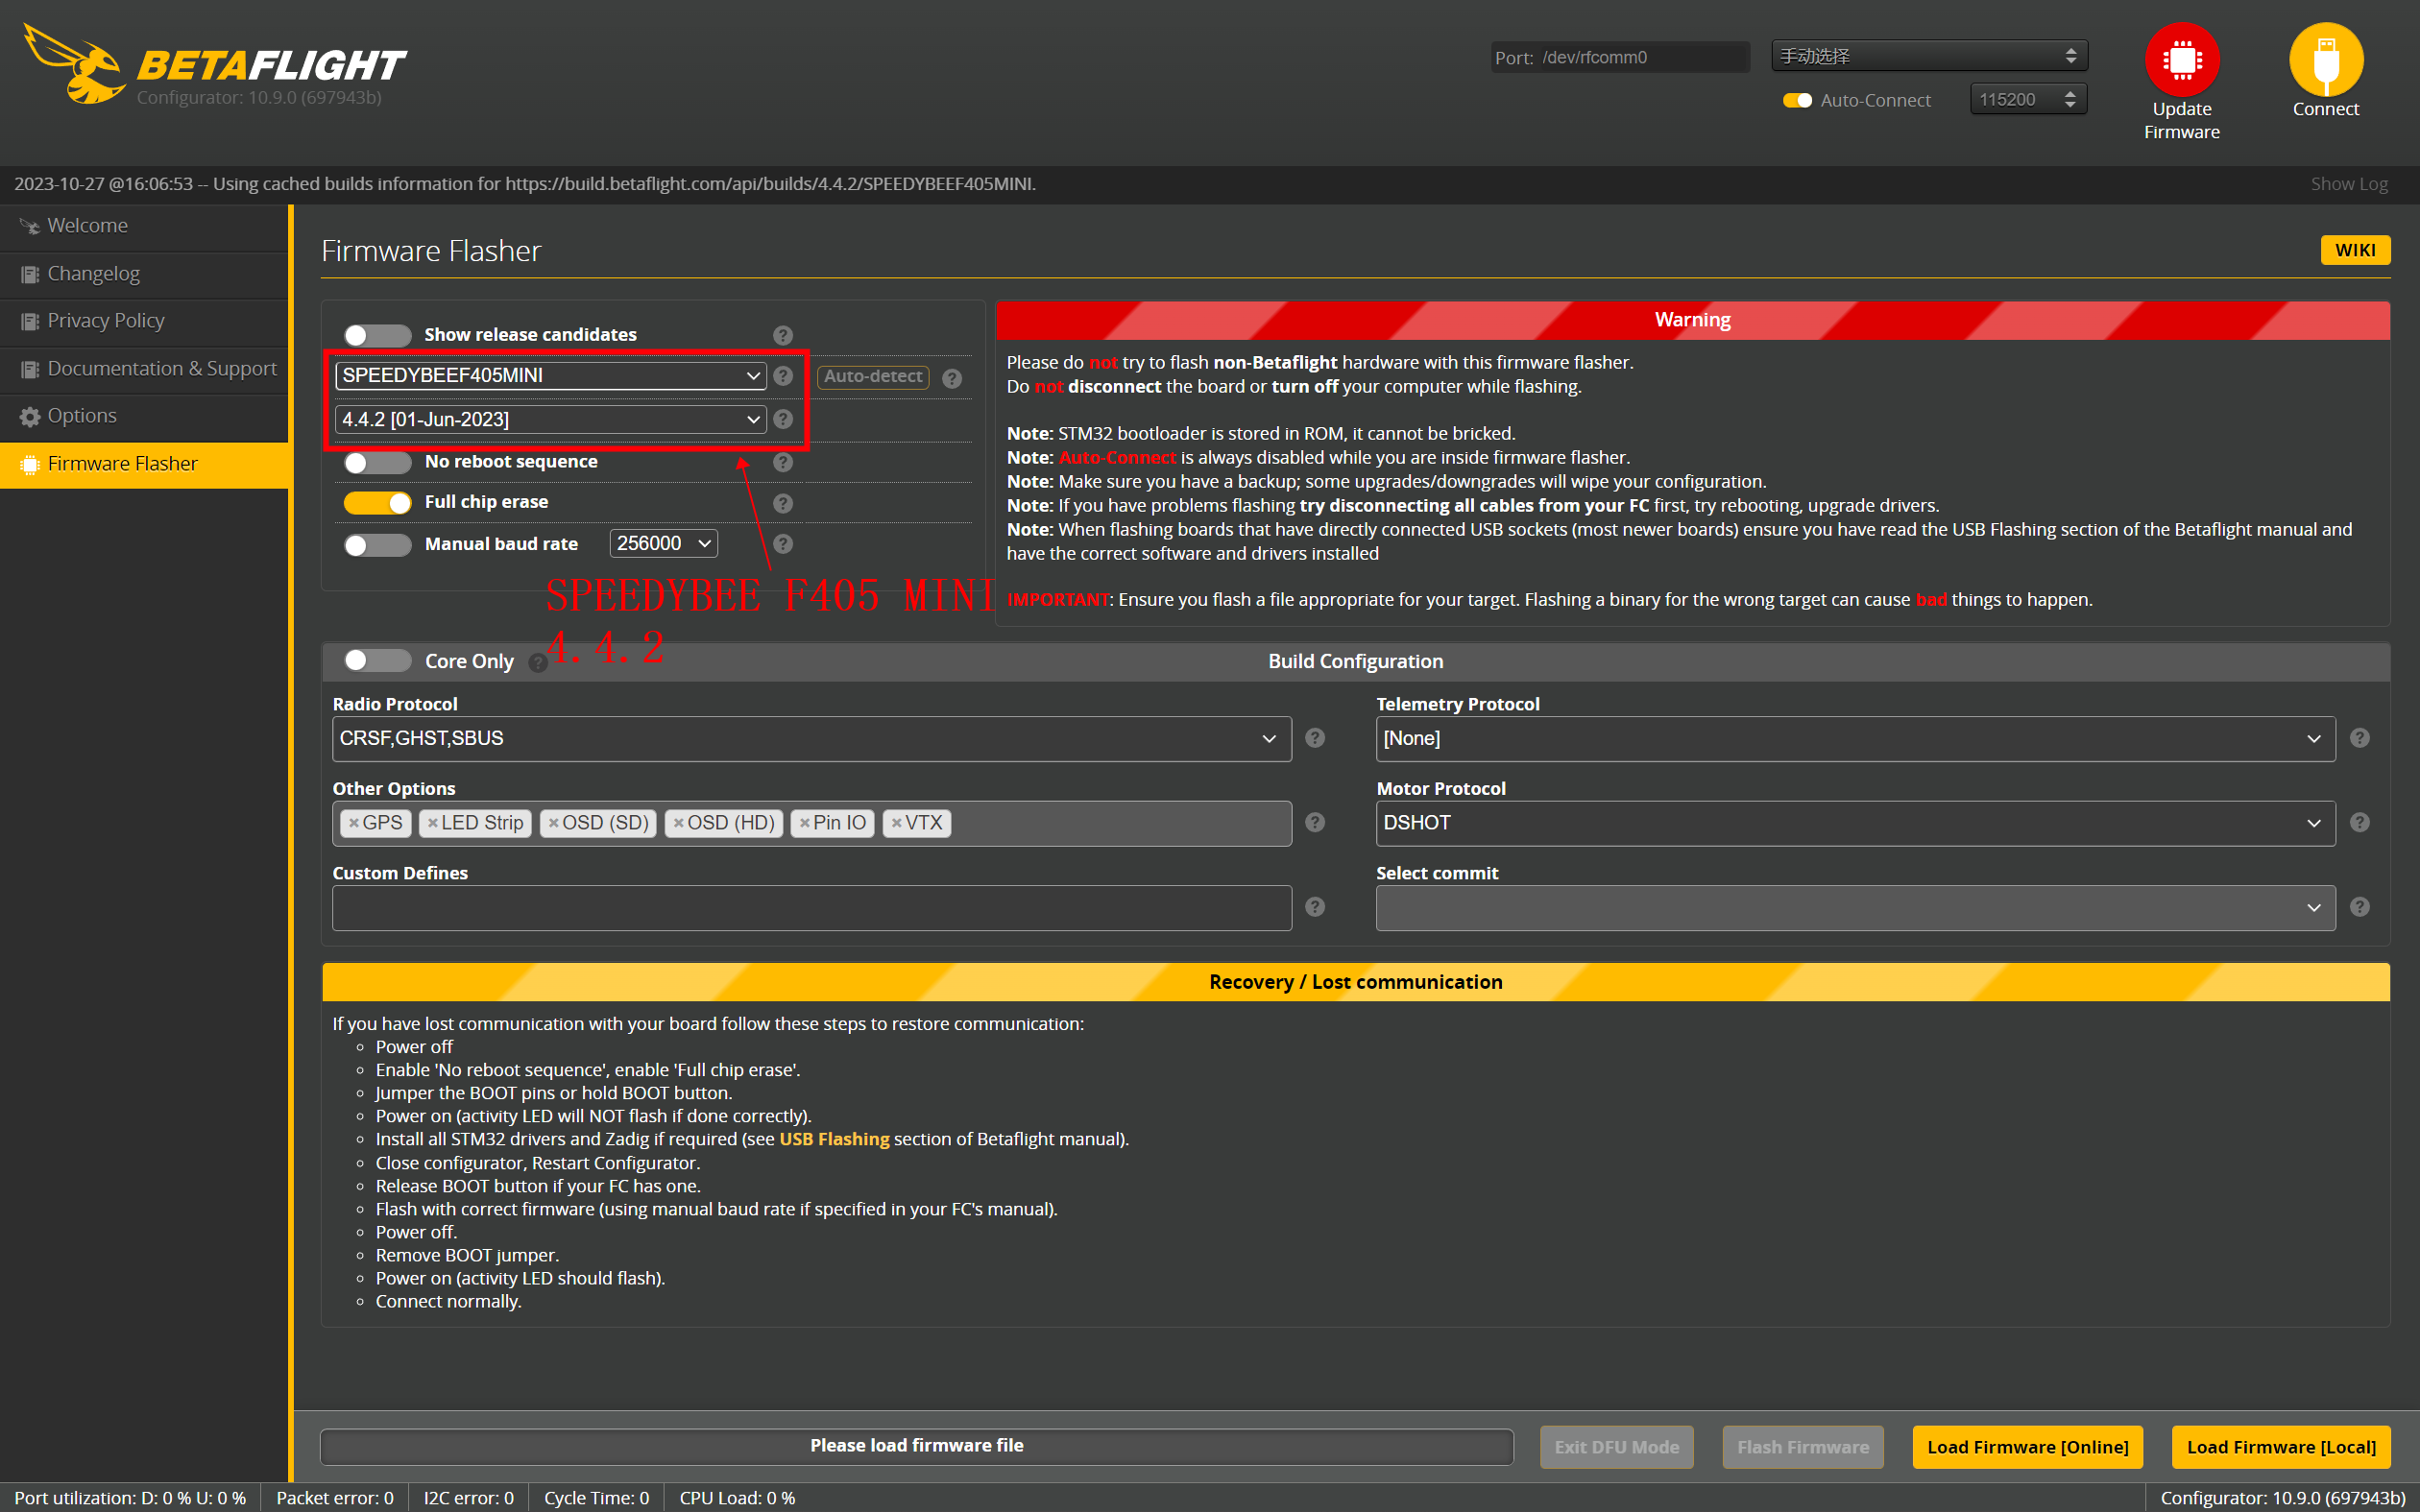The height and width of the screenshot is (1512, 2420).
Task: Open firmware version 4.4.2 dropdown
Action: 550,419
